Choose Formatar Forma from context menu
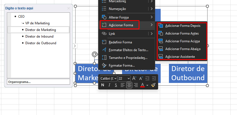The width and height of the screenshot is (237, 115). point(127,66)
